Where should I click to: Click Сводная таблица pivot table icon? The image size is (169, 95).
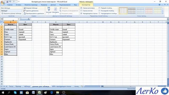pos(25,8)
